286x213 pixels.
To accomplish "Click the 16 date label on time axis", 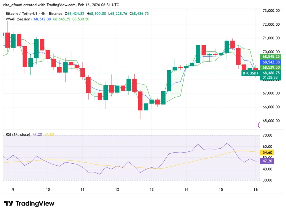I will click(x=255, y=189).
